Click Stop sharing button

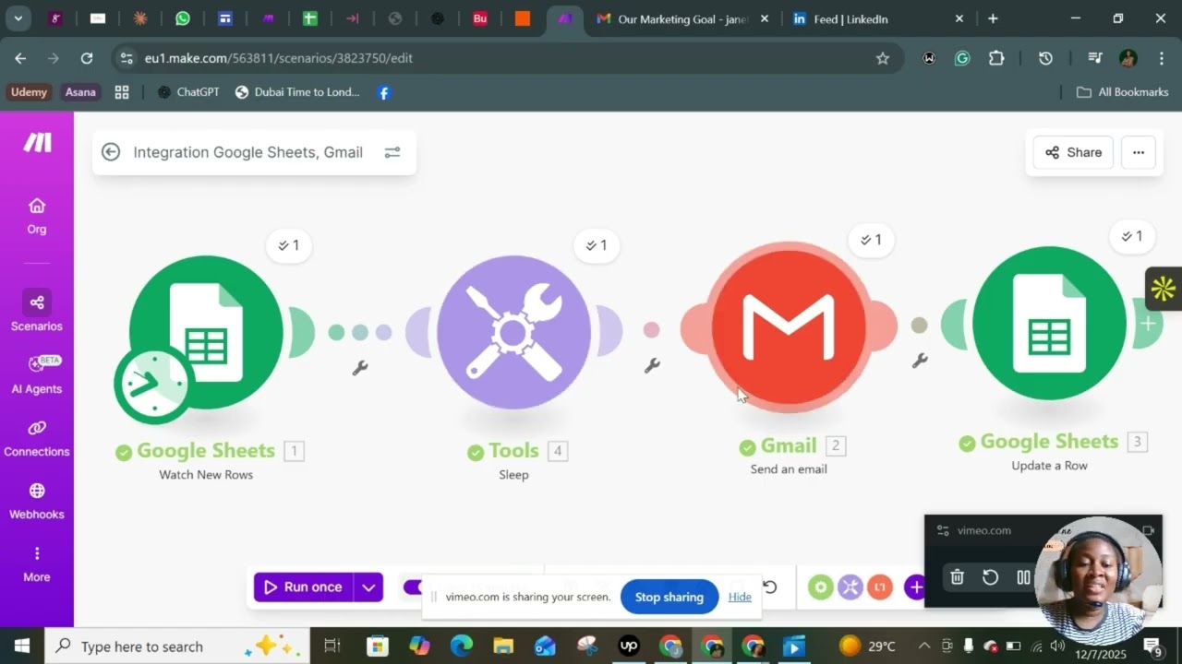coord(669,597)
